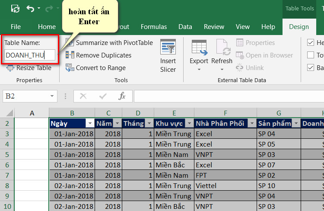324x211 pixels.
Task: Expand the Refresh dropdown arrow
Action: click(222, 70)
